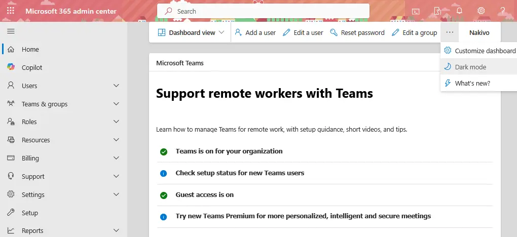517x237 pixels.
Task: Expand the Support section chevron
Action: click(116, 176)
